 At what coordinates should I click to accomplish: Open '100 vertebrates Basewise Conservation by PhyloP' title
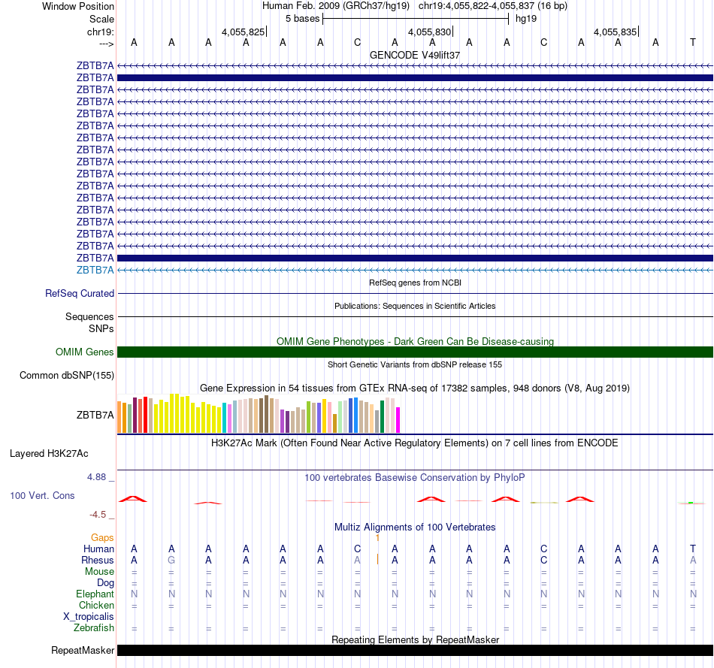[414, 478]
